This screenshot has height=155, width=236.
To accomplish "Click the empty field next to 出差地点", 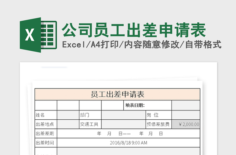I will click(68, 124).
